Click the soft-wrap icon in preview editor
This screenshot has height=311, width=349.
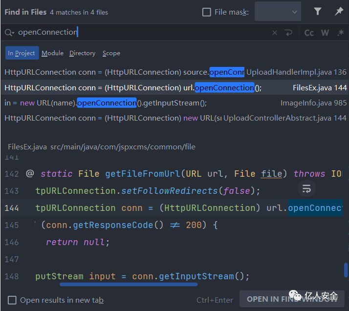pos(306,189)
